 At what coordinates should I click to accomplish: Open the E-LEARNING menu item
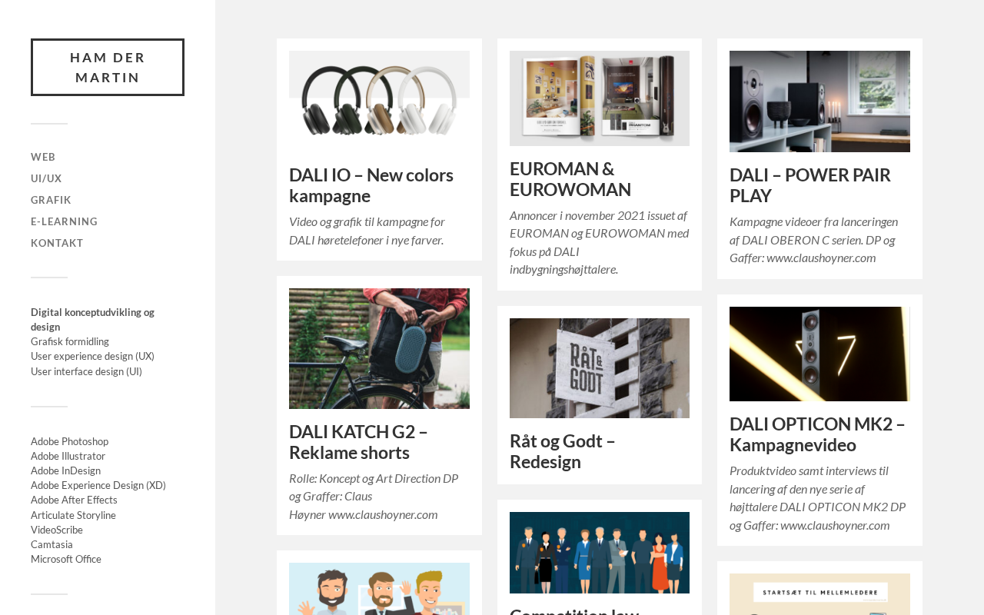click(x=65, y=221)
